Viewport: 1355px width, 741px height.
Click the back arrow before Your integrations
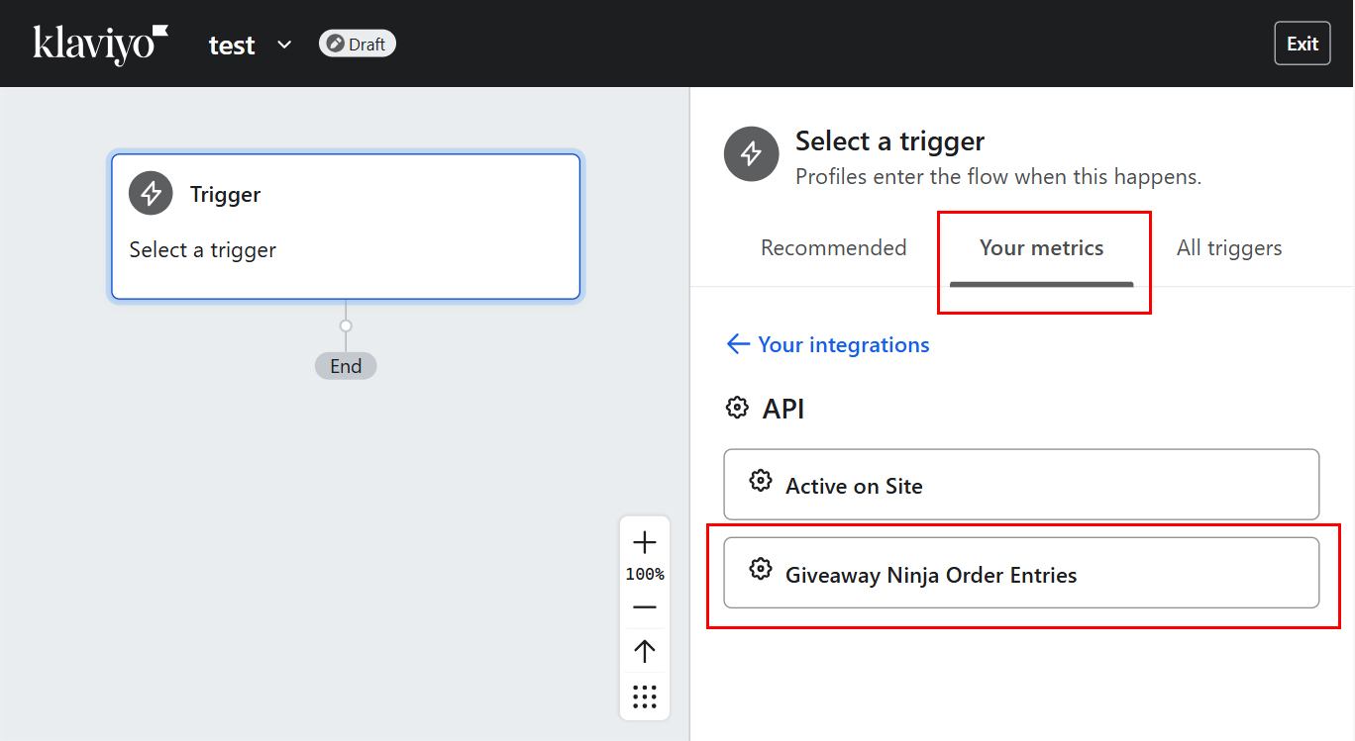click(x=738, y=344)
